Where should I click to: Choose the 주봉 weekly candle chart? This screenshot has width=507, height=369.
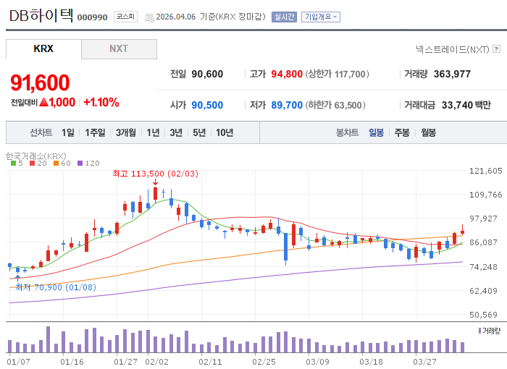click(x=402, y=132)
